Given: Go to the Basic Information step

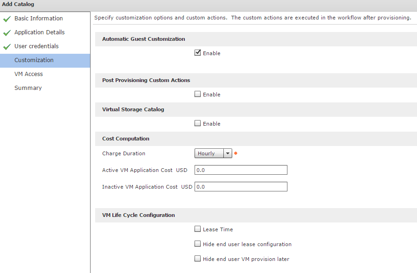Looking at the screenshot, I should point(39,19).
